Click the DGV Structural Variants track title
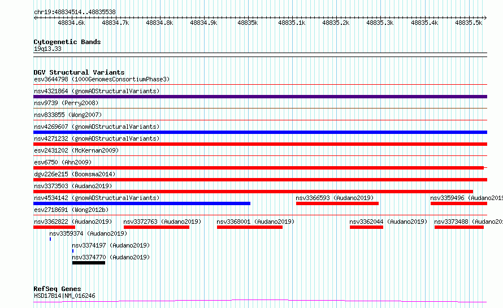The height and width of the screenshot is (308, 503). pos(79,72)
